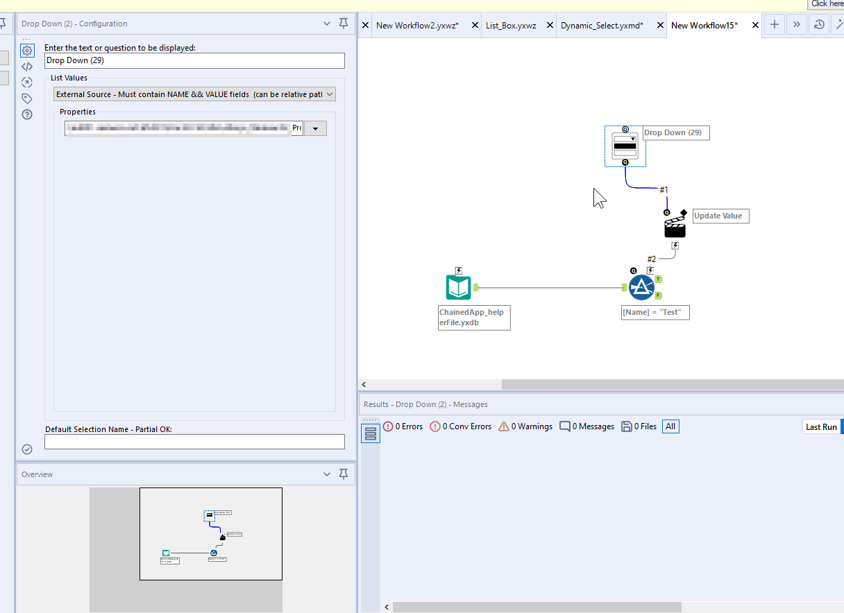
Task: Open the List Values External Source dropdown
Action: 193,94
